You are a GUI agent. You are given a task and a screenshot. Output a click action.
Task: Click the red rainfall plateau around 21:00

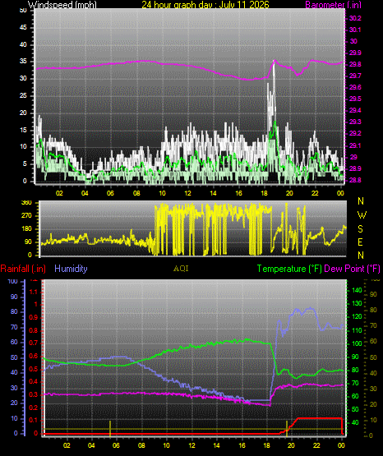pyautogui.click(x=320, y=418)
